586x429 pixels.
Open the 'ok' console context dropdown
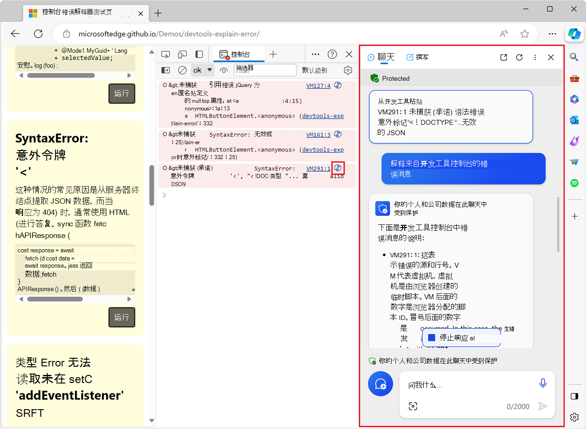tap(201, 70)
